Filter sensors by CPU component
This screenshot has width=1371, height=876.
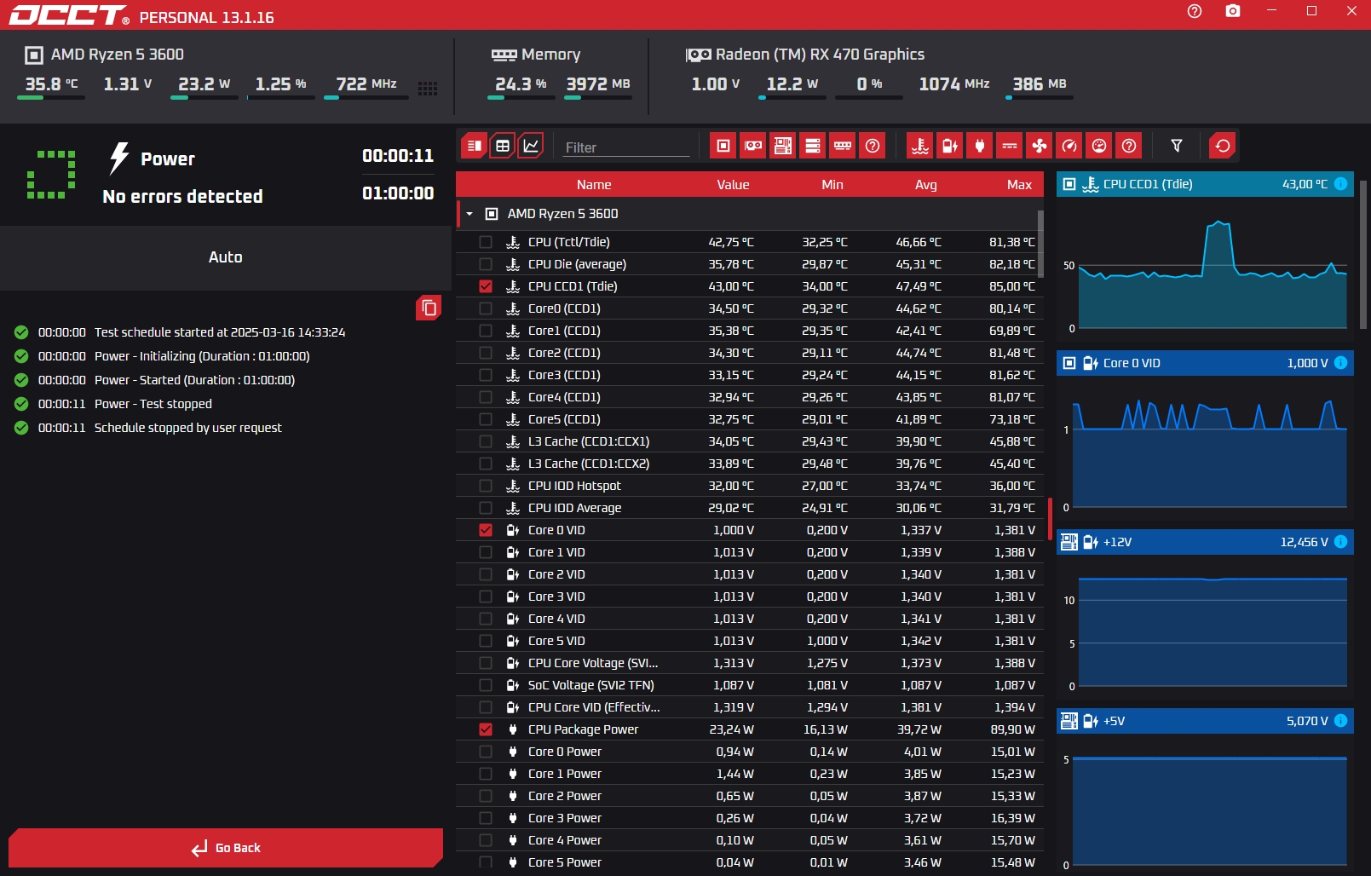click(x=723, y=146)
